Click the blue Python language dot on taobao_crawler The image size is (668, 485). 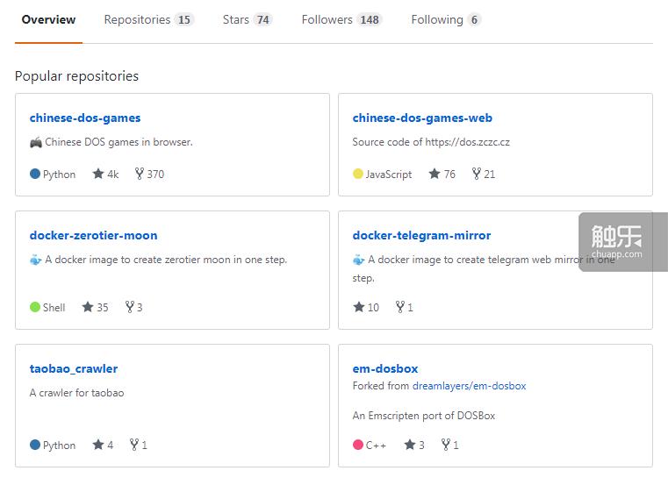click(x=35, y=445)
